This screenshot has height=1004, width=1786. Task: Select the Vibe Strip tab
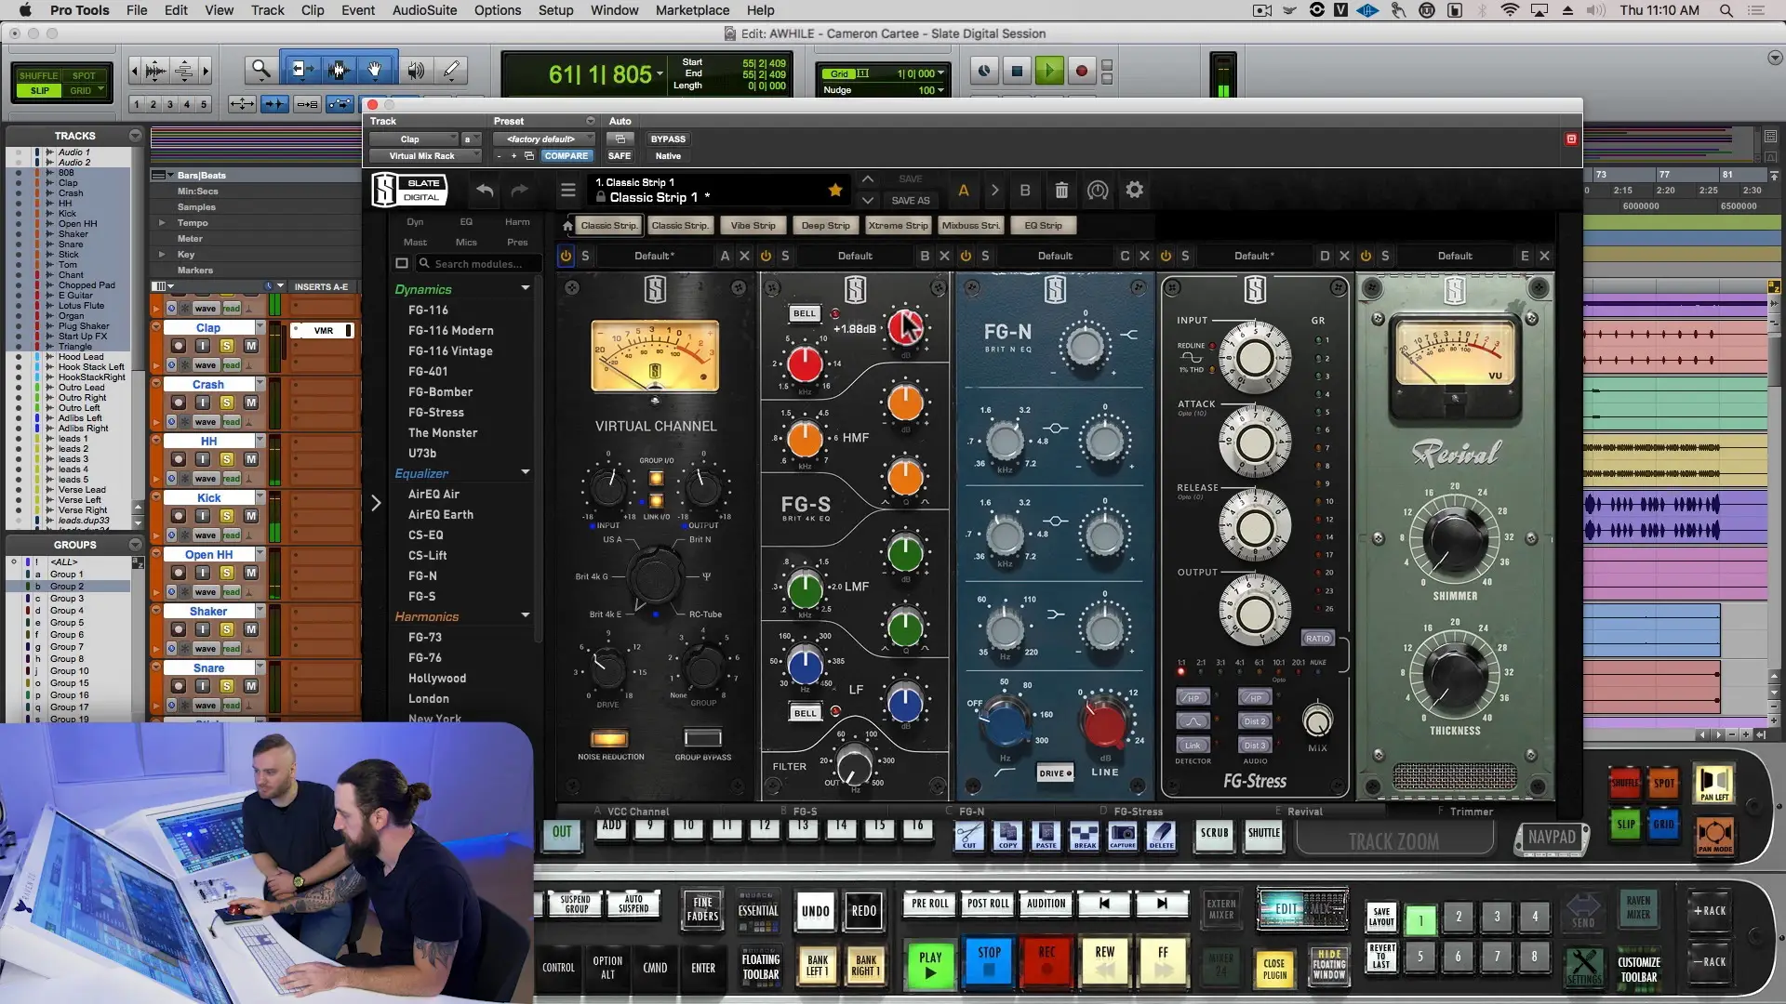click(x=753, y=226)
